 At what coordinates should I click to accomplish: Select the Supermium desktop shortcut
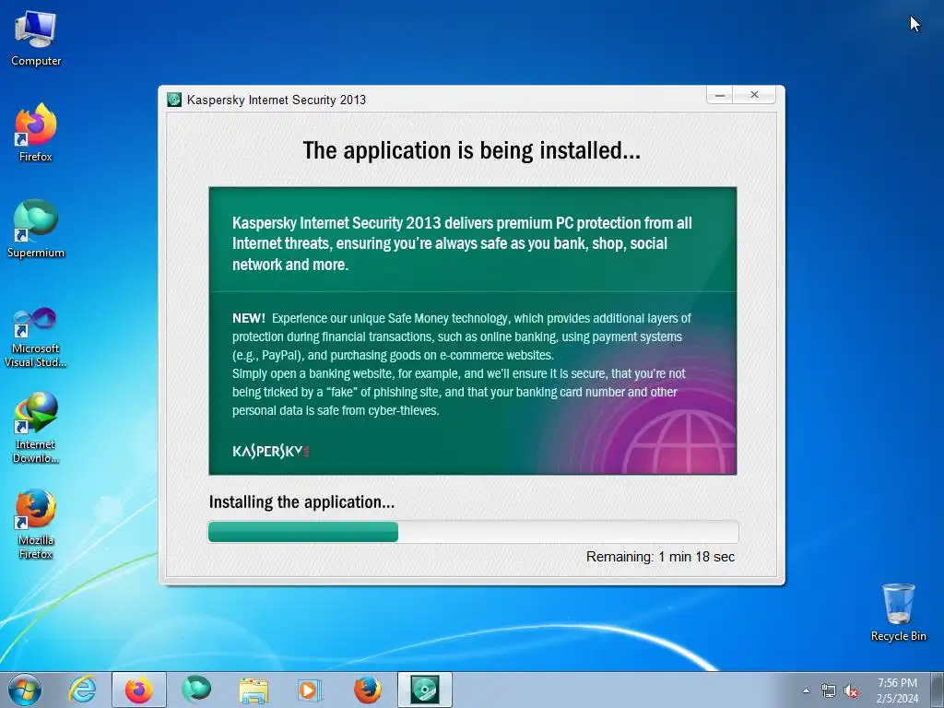pyautogui.click(x=36, y=229)
